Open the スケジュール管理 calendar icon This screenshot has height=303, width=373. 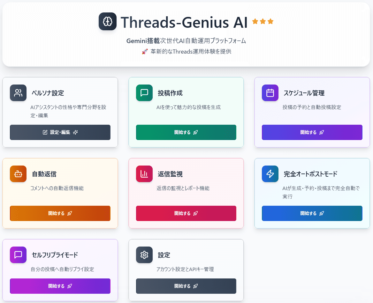pyautogui.click(x=270, y=93)
